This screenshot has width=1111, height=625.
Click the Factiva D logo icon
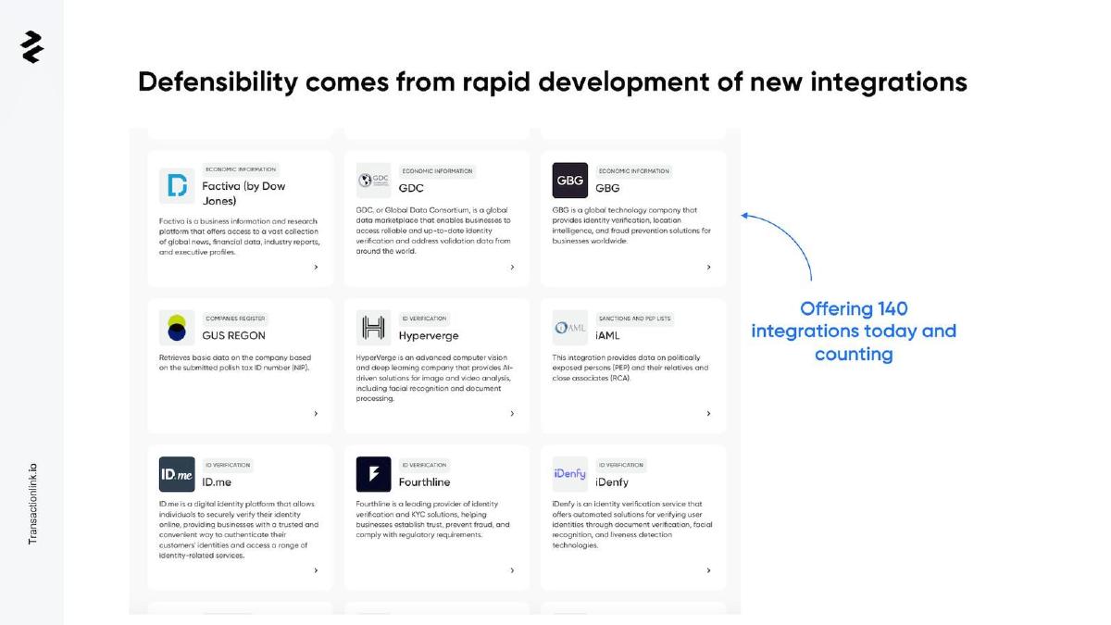177,186
